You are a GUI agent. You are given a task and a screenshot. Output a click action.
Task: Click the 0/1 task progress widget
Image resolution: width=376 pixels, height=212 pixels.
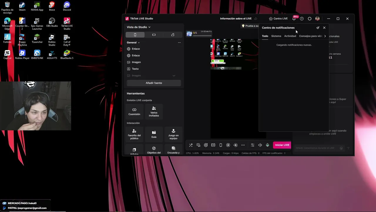click(x=199, y=33)
